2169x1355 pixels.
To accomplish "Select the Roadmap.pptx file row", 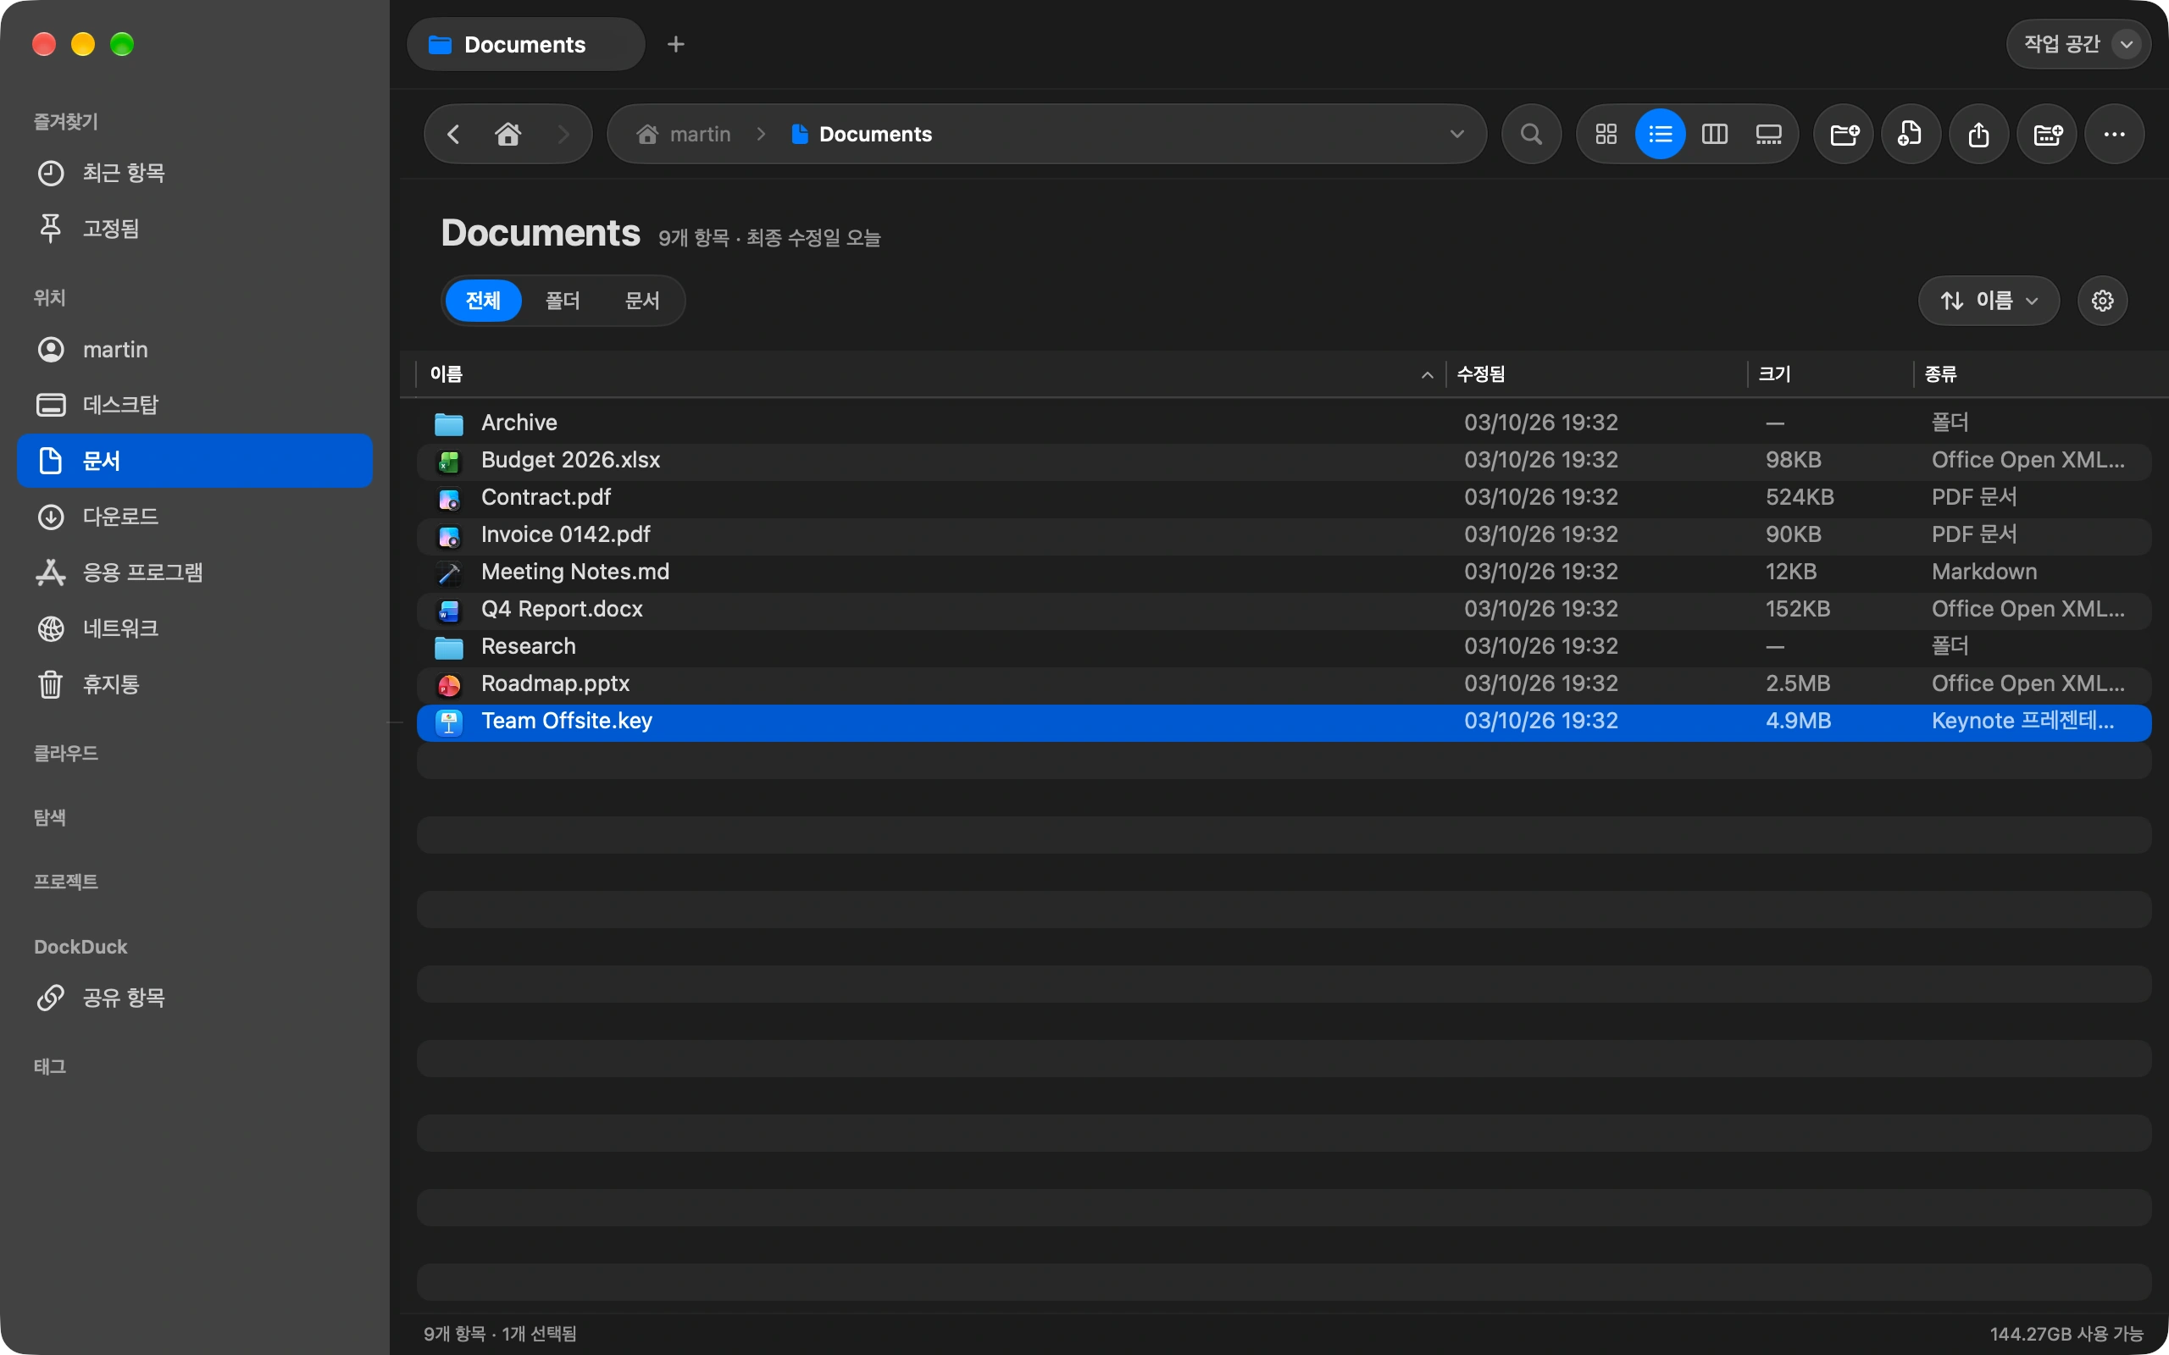I will (x=1284, y=684).
